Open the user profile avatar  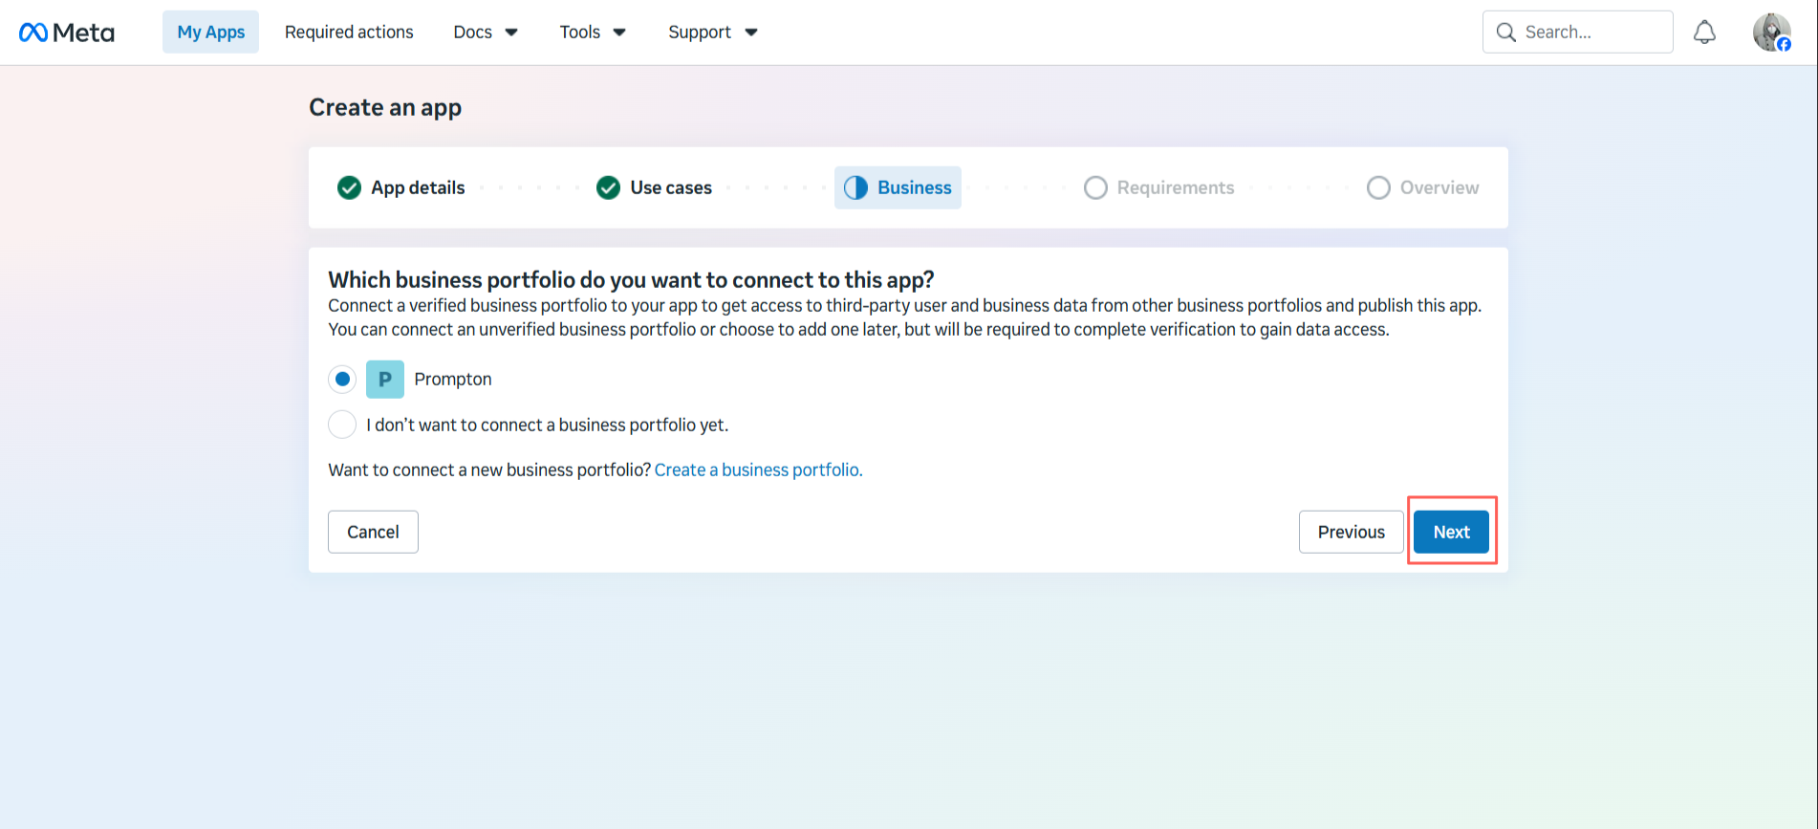[x=1771, y=33]
